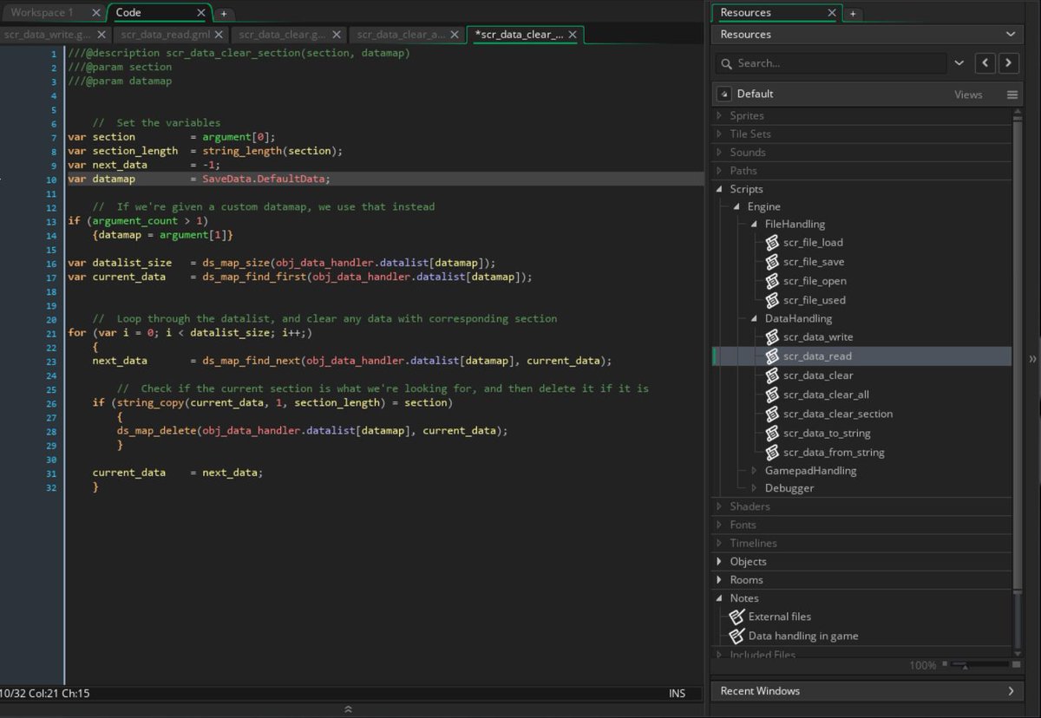Expand the Objects resource group
Viewport: 1041px width, 718px height.
pos(719,561)
